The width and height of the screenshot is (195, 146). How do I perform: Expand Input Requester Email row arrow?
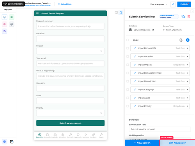click(188, 73)
